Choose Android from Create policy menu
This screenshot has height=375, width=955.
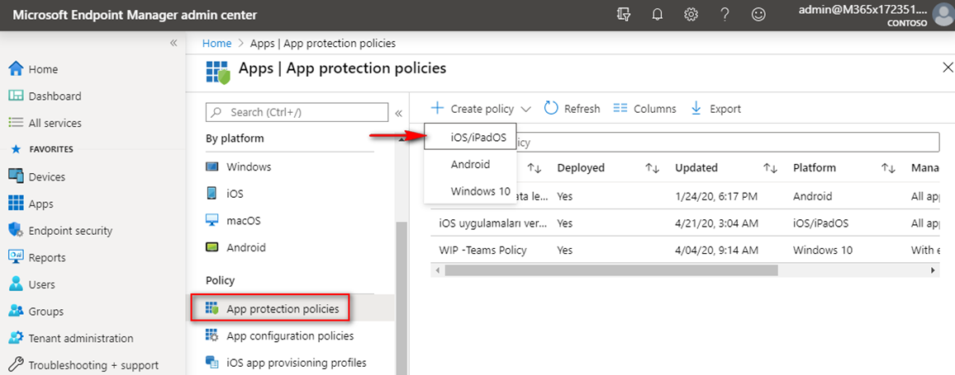click(470, 164)
